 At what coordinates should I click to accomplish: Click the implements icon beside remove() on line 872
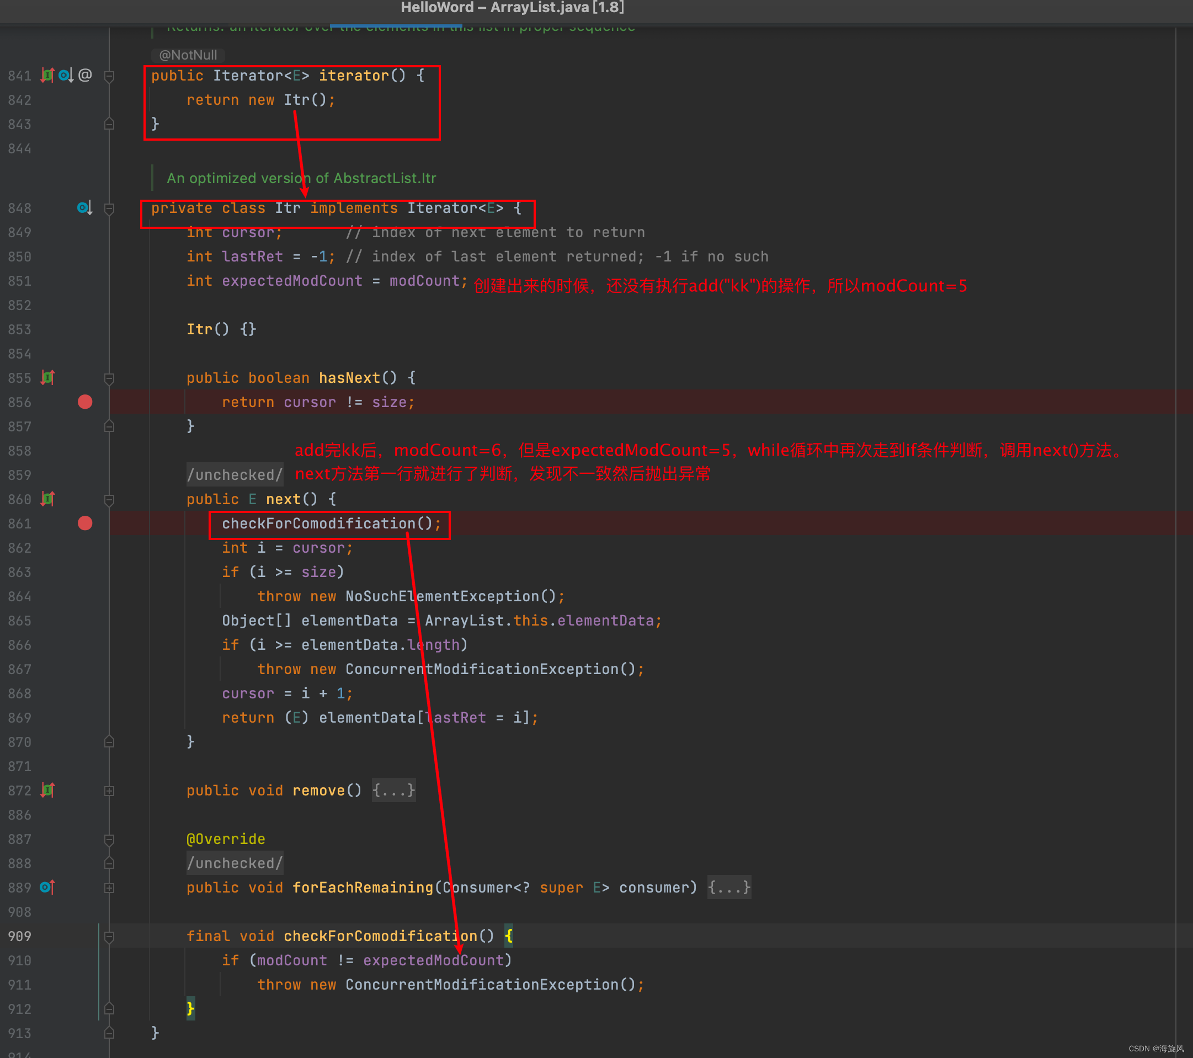point(47,790)
